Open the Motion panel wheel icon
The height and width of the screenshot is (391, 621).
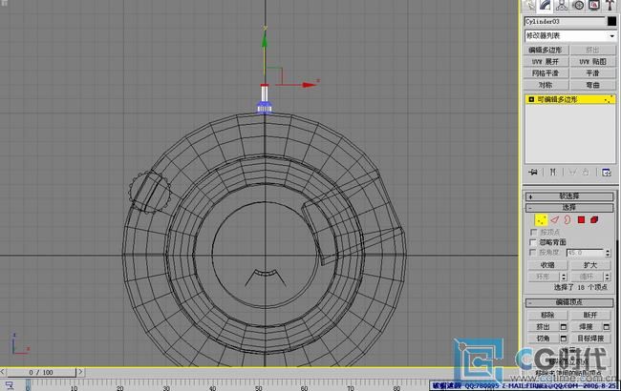point(578,5)
